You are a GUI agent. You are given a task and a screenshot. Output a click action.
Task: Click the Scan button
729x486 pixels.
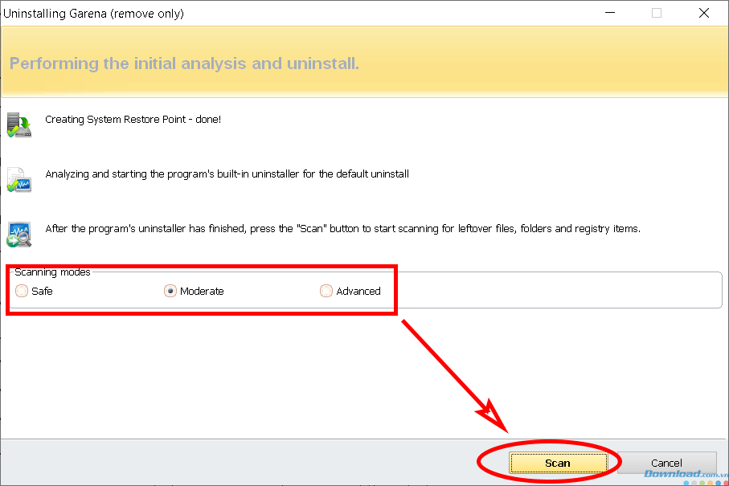558,463
